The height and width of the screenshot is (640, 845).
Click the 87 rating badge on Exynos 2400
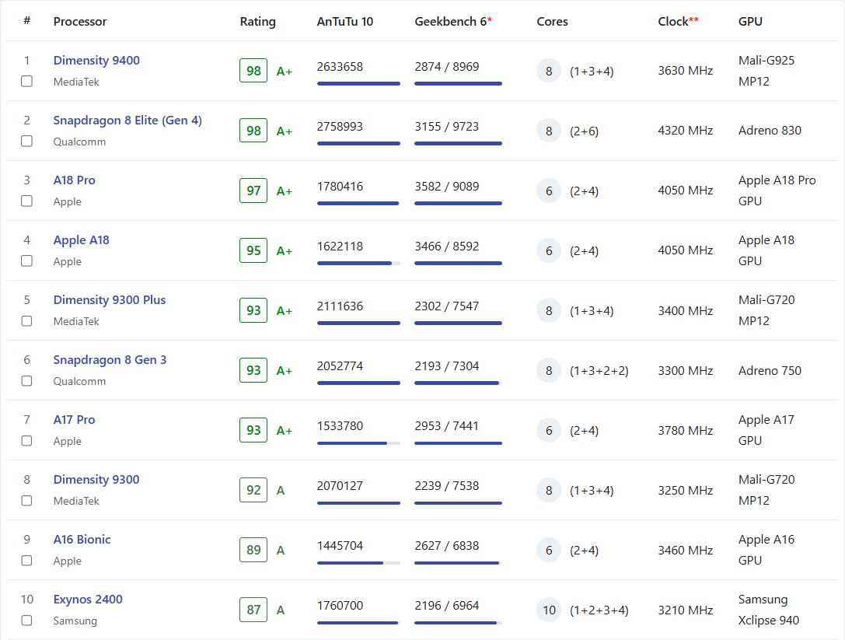253,610
